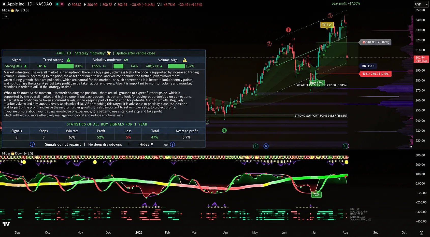Open the USD currency dropdown
430x237 pixels.
421,4
